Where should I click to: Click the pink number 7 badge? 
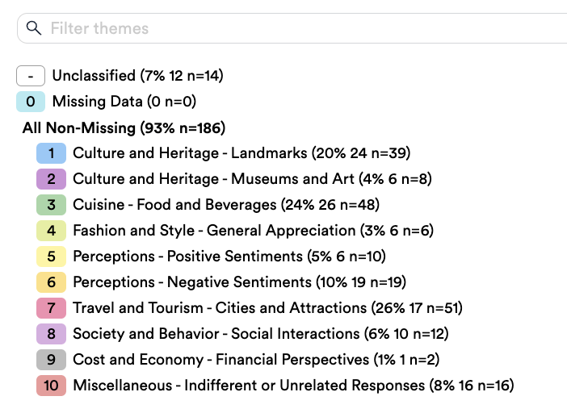(52, 308)
